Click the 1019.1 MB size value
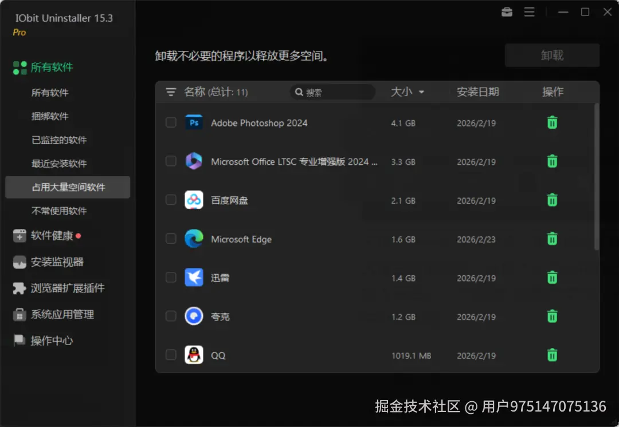Image resolution: width=619 pixels, height=427 pixels. (411, 355)
